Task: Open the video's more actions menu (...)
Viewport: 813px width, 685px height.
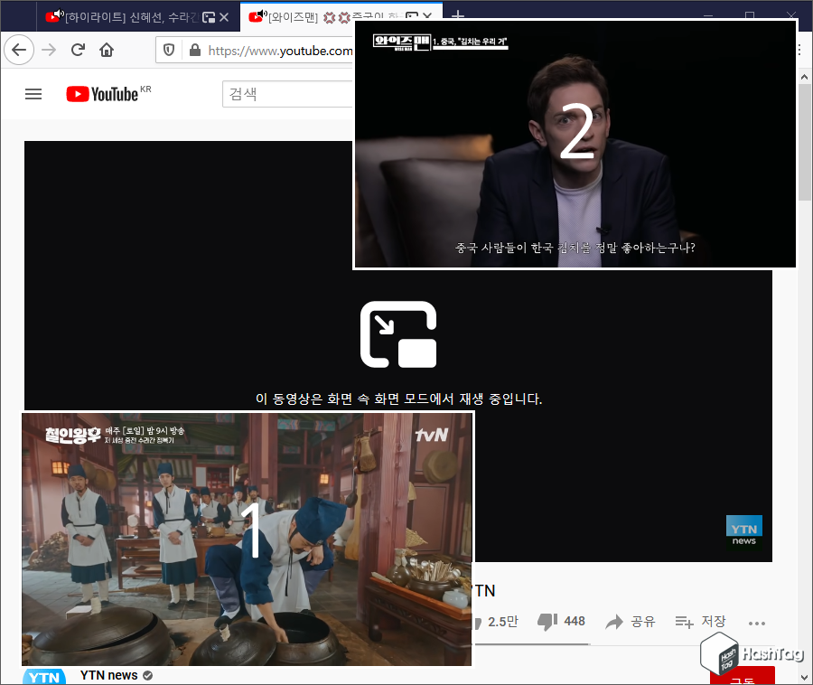Action: click(756, 621)
